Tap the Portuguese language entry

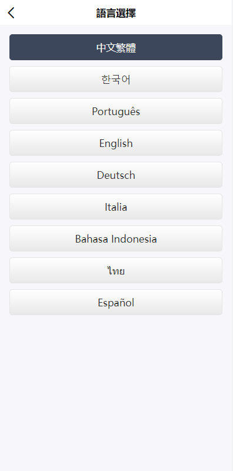116,111
